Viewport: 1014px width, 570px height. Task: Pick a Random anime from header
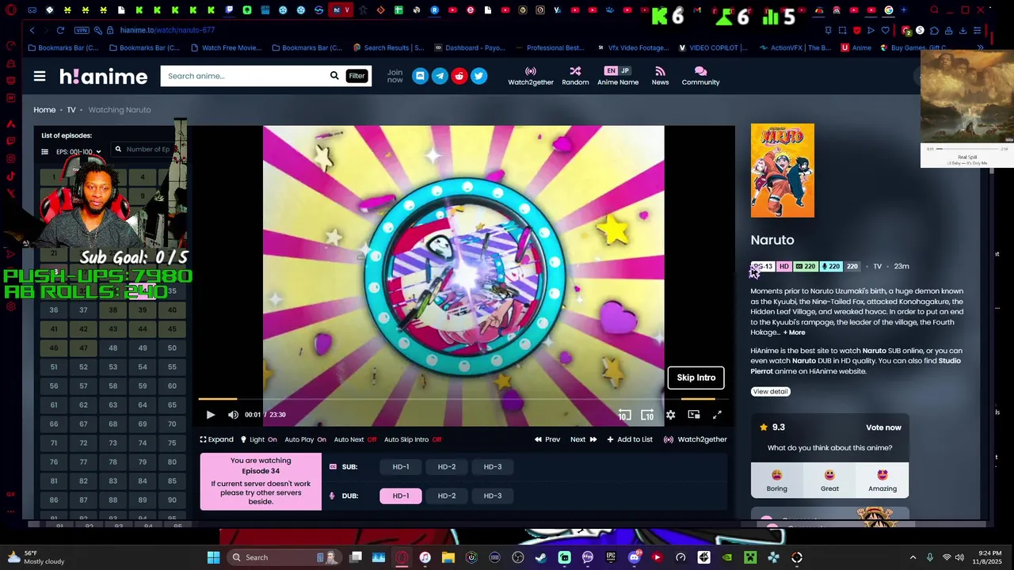(x=575, y=76)
